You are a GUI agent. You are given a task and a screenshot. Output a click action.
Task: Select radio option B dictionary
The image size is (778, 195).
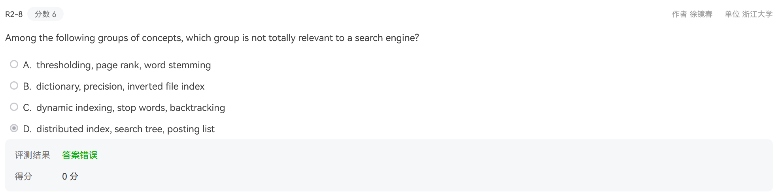pyautogui.click(x=14, y=86)
